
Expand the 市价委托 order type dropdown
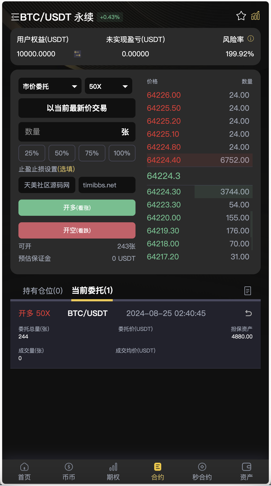pos(50,86)
